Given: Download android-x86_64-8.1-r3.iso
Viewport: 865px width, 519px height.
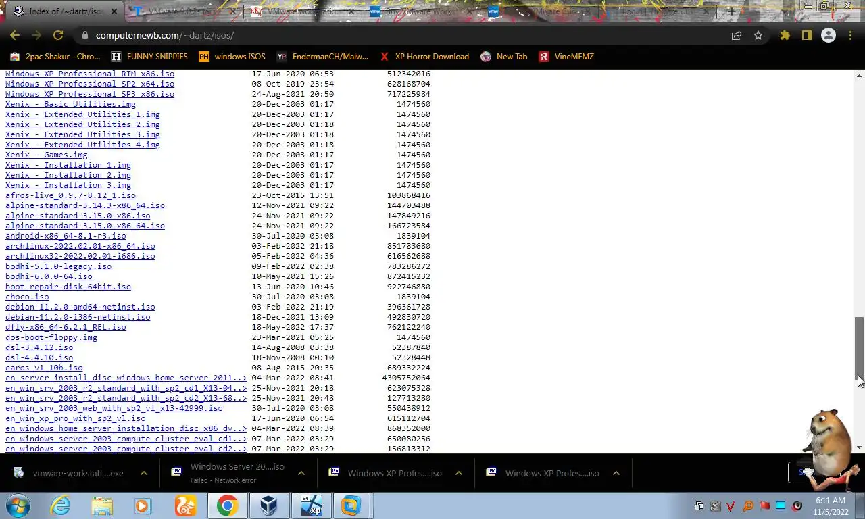Looking at the screenshot, I should [66, 236].
